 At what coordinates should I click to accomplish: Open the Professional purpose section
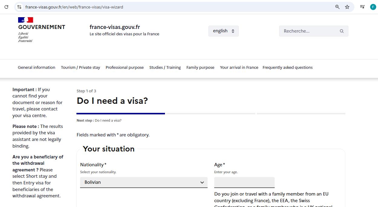point(124,67)
